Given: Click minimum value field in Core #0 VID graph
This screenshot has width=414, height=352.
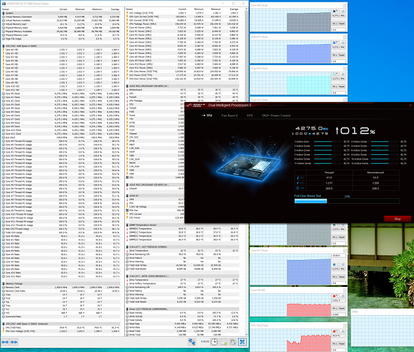Looking at the screenshot, I should [339, 314].
